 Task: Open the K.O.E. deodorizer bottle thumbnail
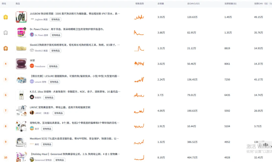coord(21,95)
